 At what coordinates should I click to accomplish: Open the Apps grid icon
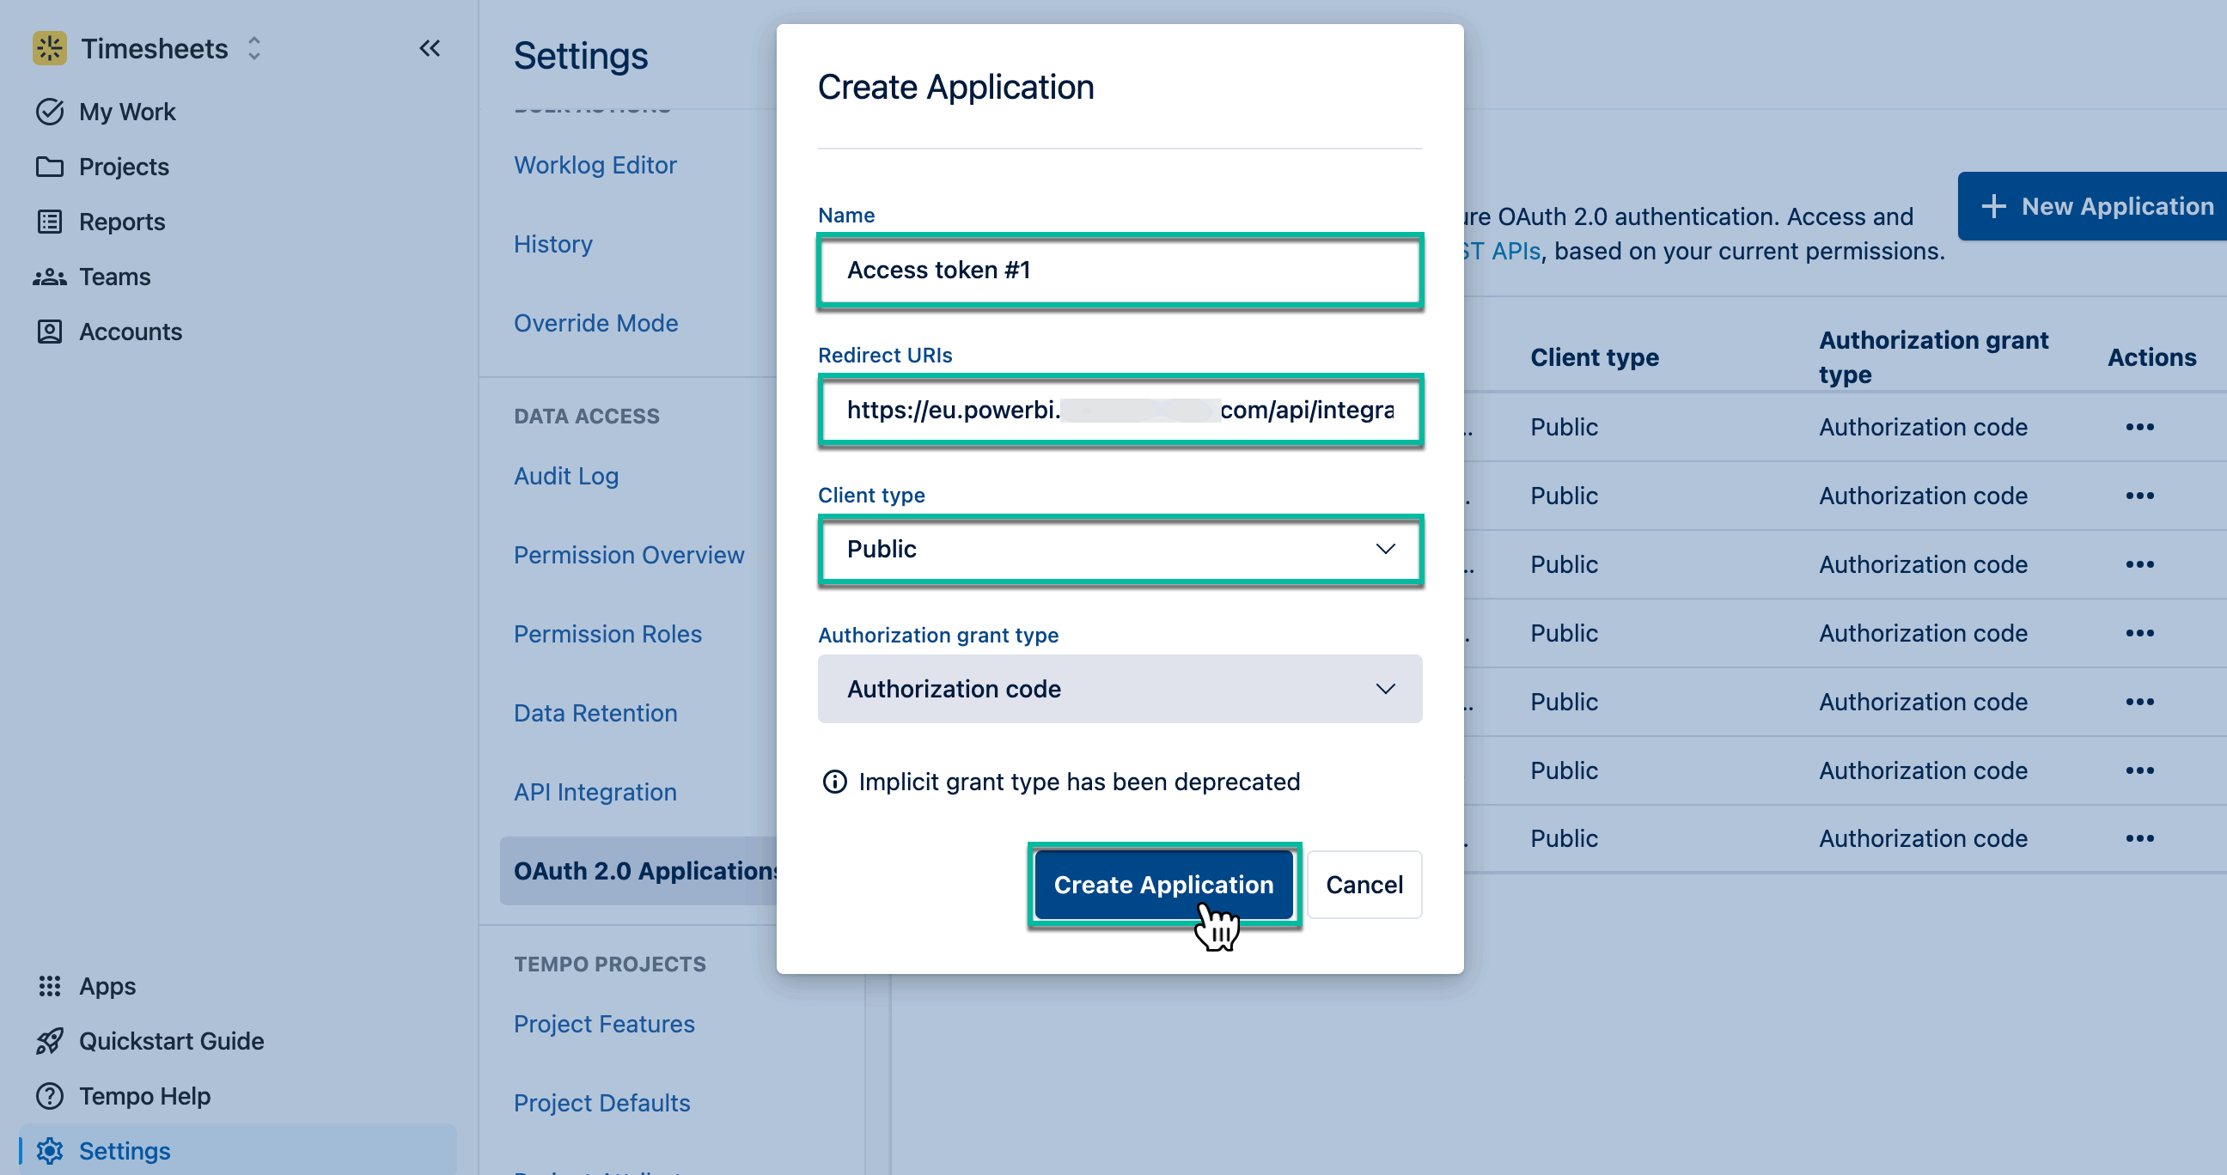(x=50, y=985)
